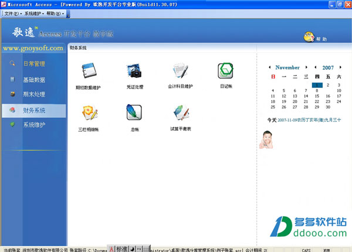
Task: Restore down the Access window
Action: point(340,5)
